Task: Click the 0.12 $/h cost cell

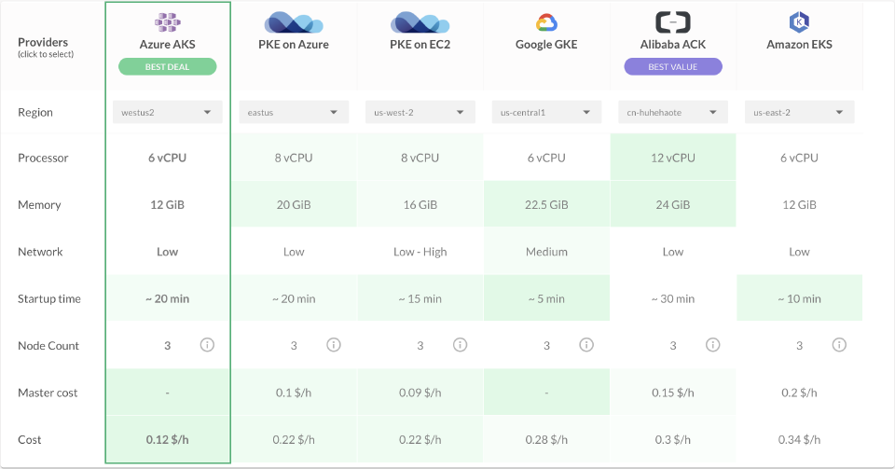Action: [x=167, y=439]
